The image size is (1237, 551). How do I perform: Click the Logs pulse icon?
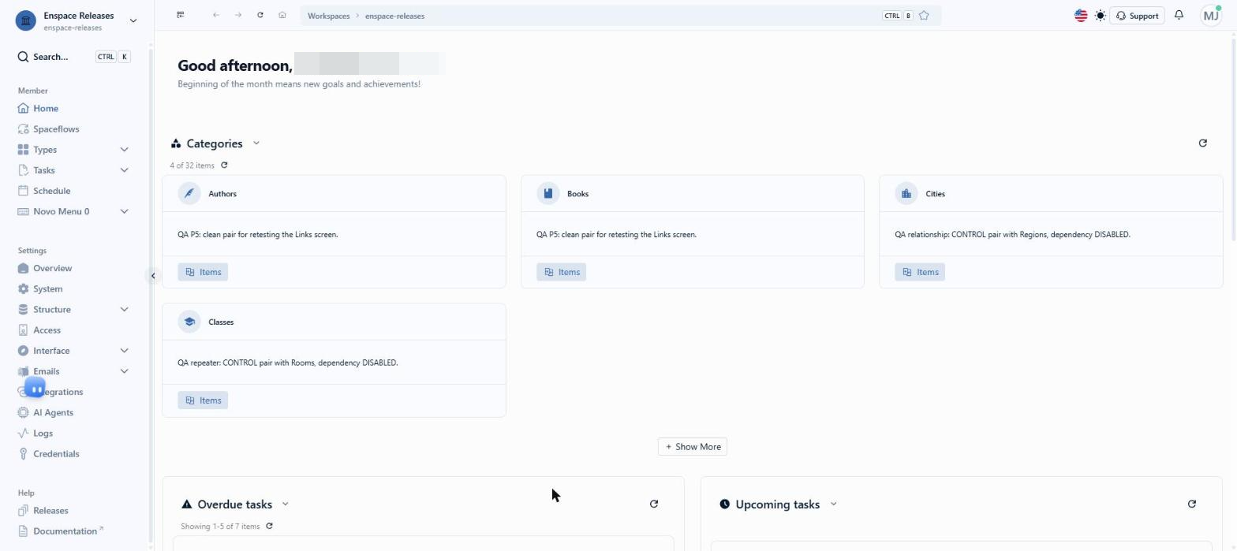pyautogui.click(x=23, y=434)
